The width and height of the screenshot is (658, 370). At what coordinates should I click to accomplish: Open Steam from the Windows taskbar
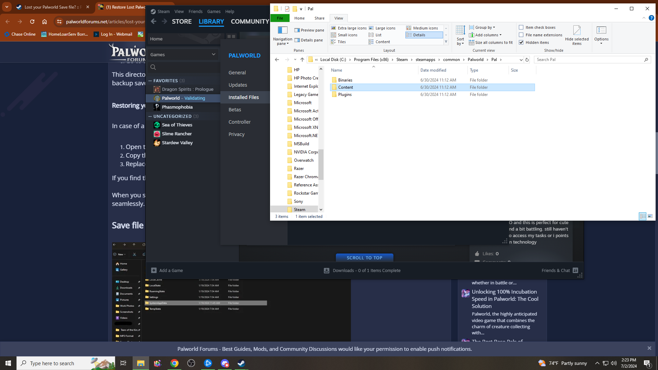(x=241, y=363)
